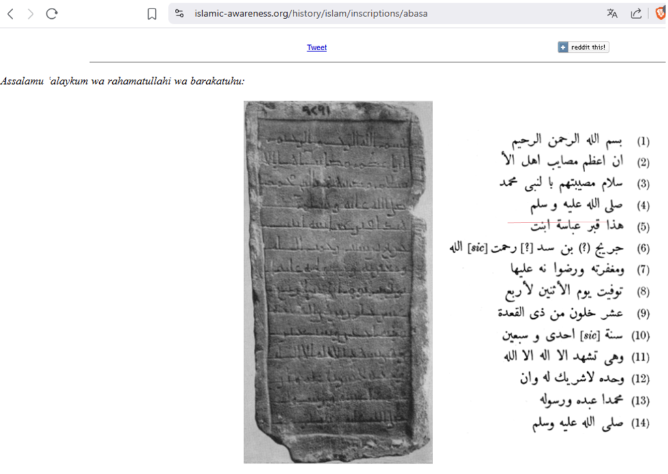Screen dimensions: 668x474
Task: Go back to the previous page
Action: click(10, 14)
